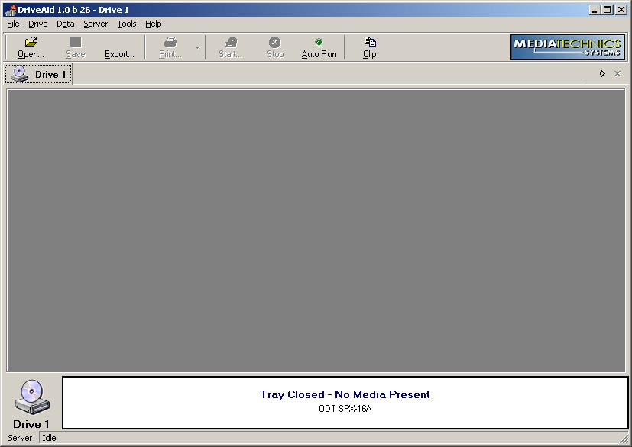The width and height of the screenshot is (632, 447).
Task: Click the tab scroll right chevron
Action: 602,74
